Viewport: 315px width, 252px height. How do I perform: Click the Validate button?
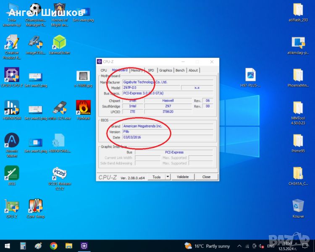coord(183,177)
